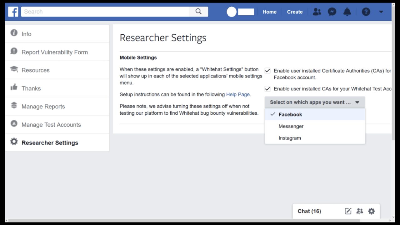Click the profile name next to the avatar
Image resolution: width=400 pixels, height=225 pixels.
(246, 12)
